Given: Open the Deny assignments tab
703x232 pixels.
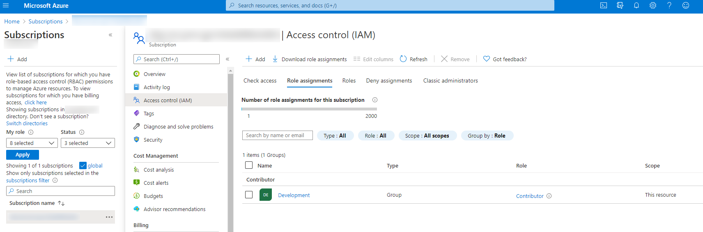Looking at the screenshot, I should point(389,80).
